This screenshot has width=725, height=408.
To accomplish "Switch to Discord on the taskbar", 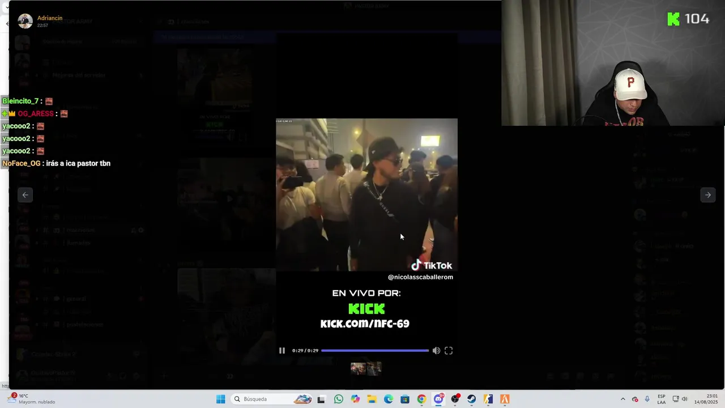I will click(438, 399).
